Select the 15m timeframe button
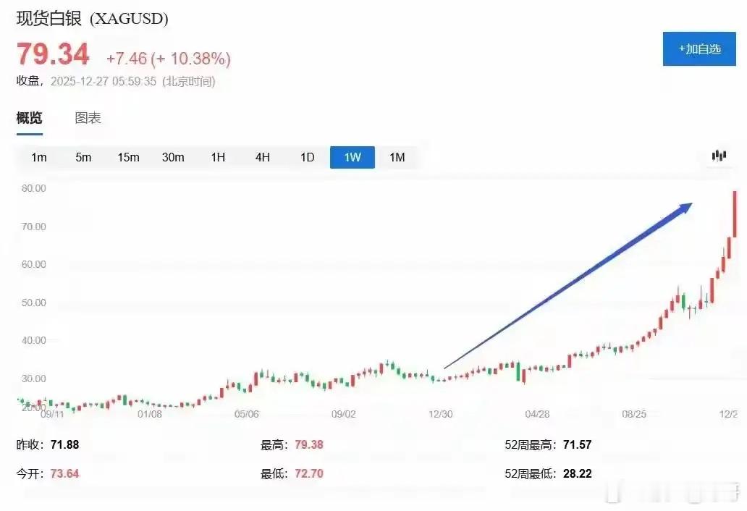 point(128,157)
